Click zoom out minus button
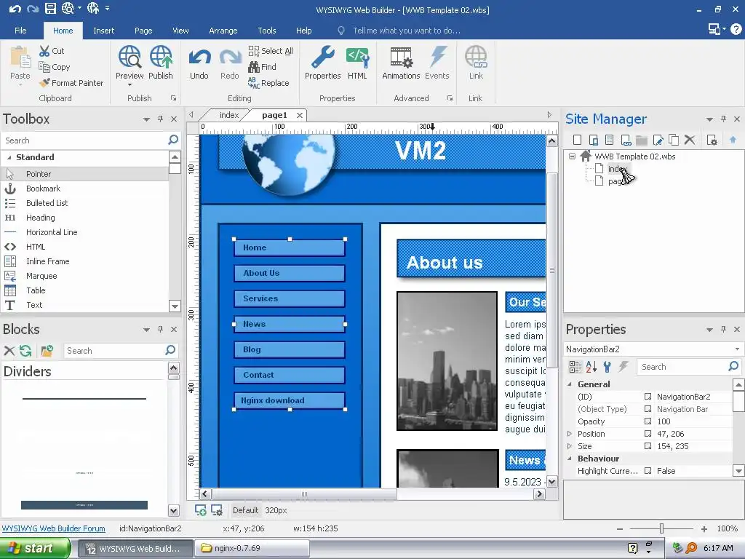Image resolution: width=745 pixels, height=559 pixels. pos(620,528)
